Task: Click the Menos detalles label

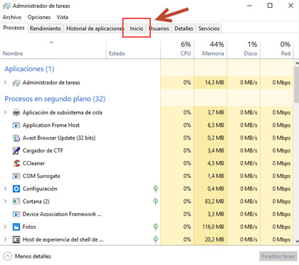Action: pyautogui.click(x=33, y=256)
